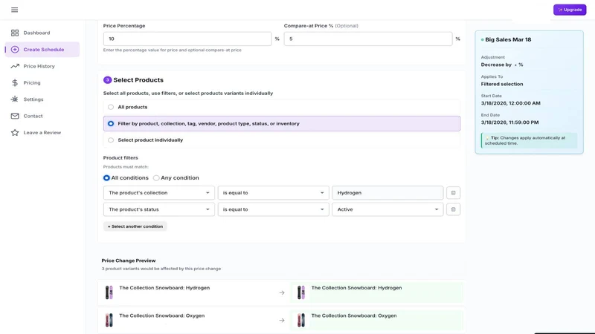
Task: Go to Create Schedule
Action: (42, 50)
